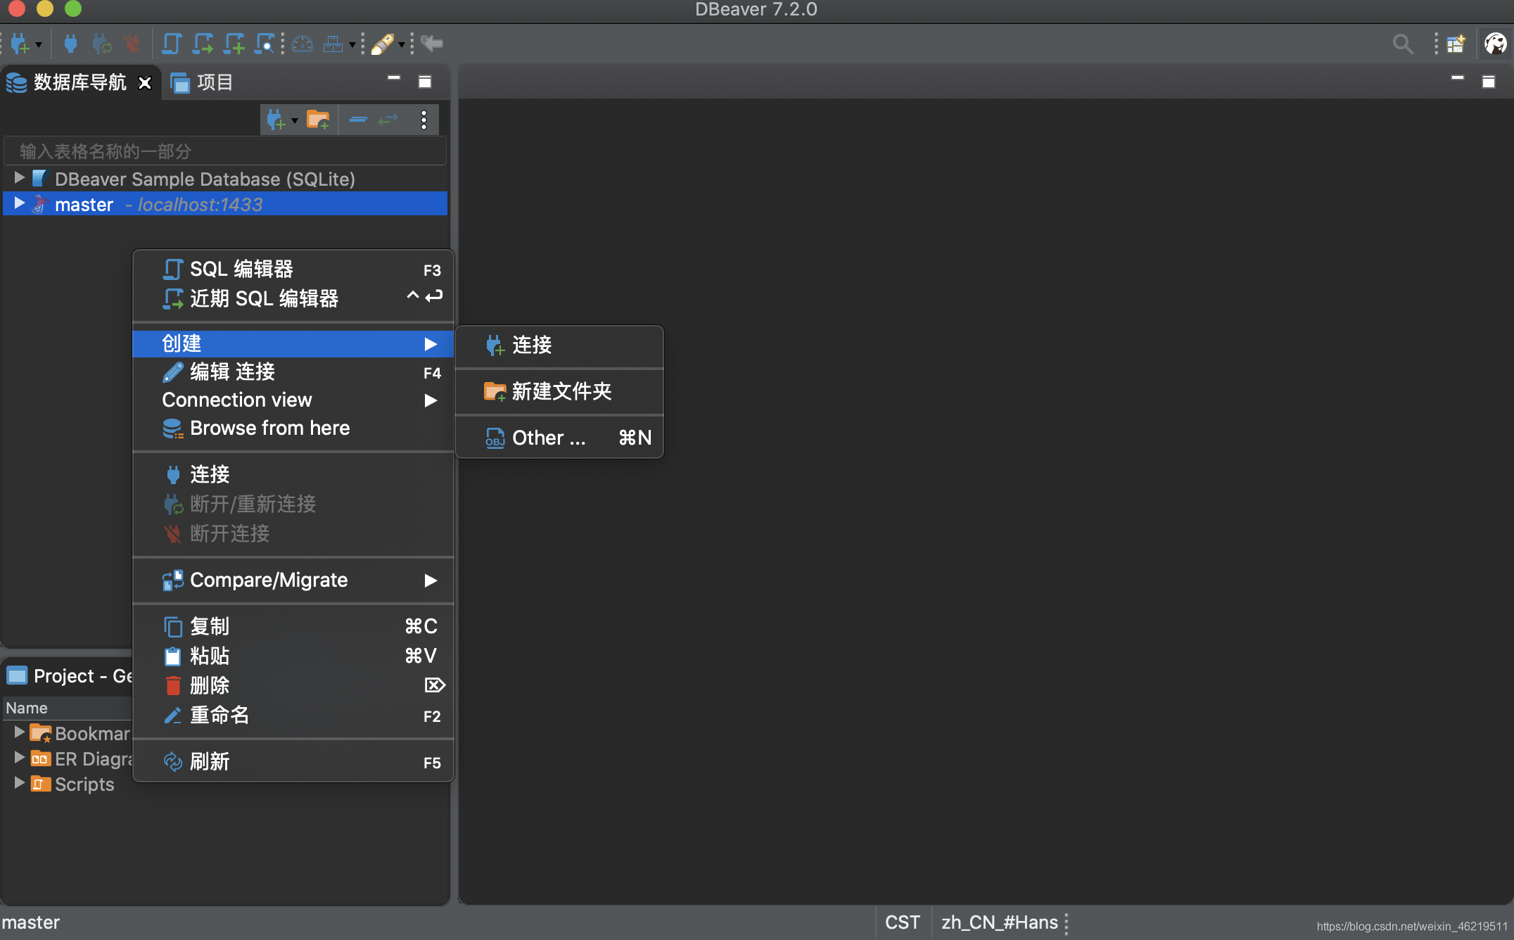Choose 连接 in the 创建 submenu
Screen dimensions: 1514x940
(x=559, y=345)
